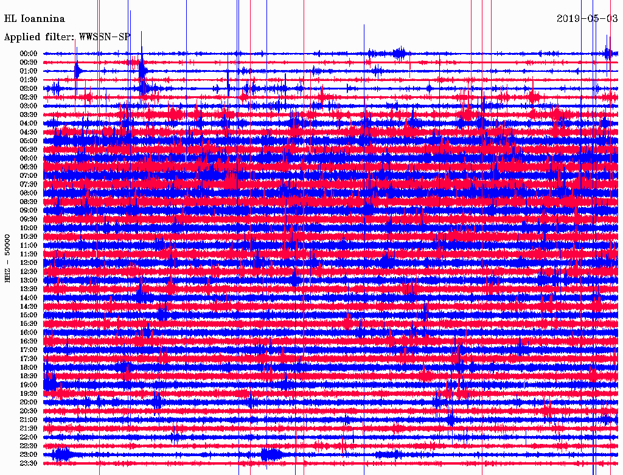Select the 16:30 time label
623x475 pixels.
tap(29, 342)
